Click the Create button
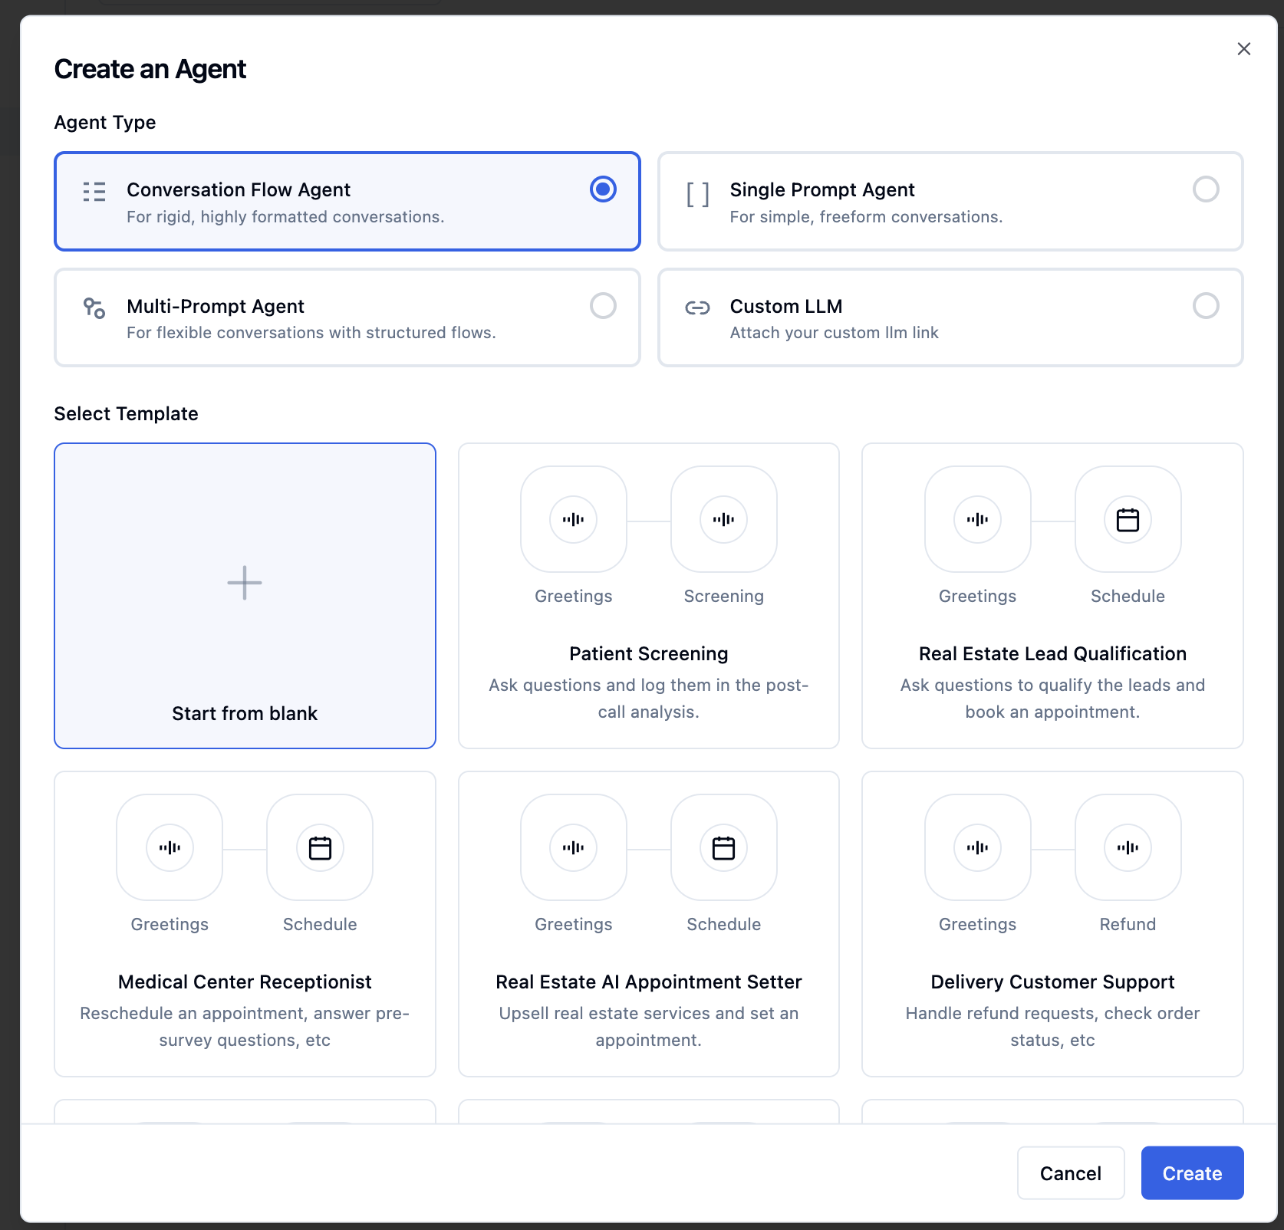This screenshot has height=1230, width=1284. click(1191, 1172)
